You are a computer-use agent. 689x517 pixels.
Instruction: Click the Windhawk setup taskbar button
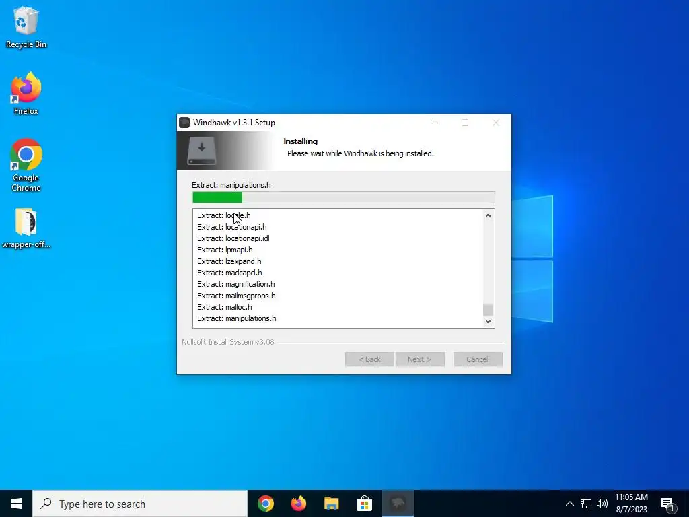coord(398,504)
